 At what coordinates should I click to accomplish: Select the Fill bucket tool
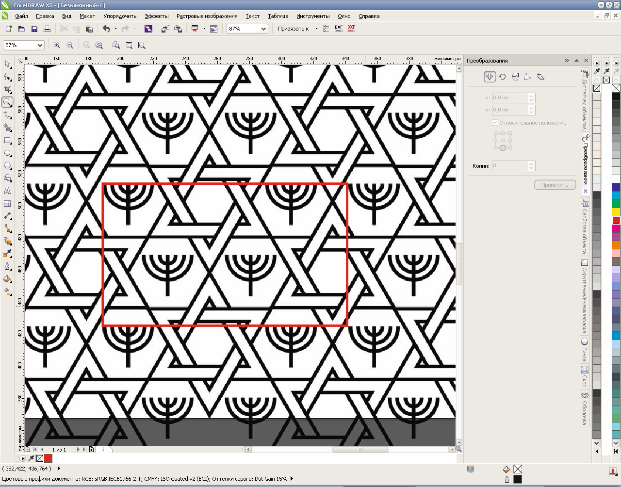point(7,279)
